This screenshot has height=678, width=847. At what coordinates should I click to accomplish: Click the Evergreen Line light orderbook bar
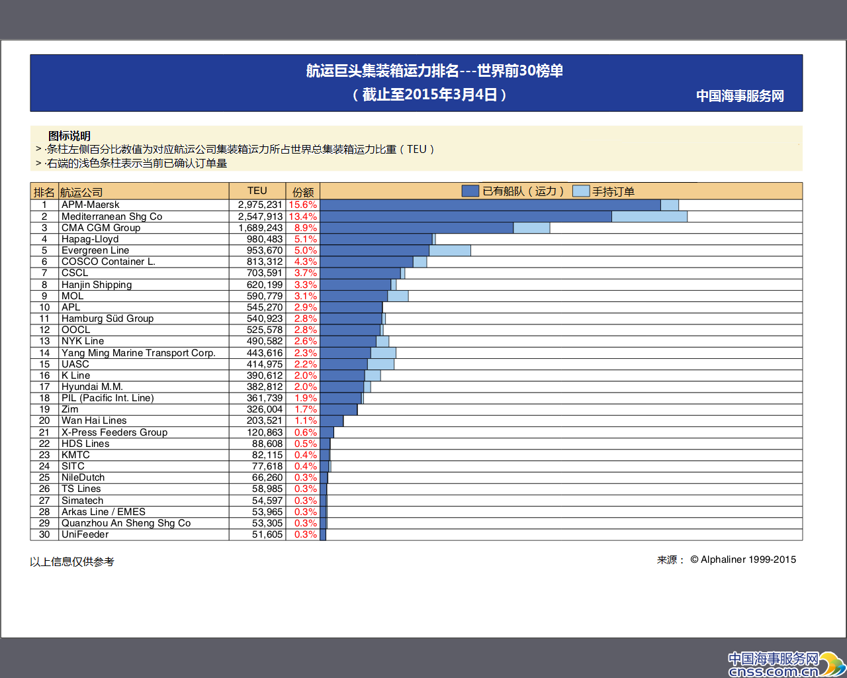450,250
